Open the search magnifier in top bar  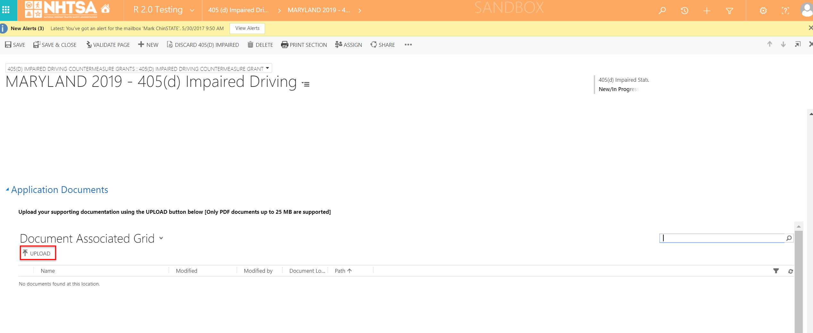[x=662, y=11]
